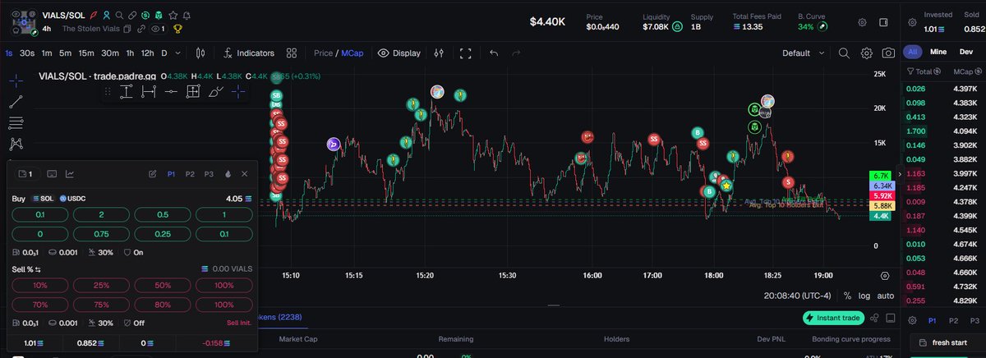This screenshot has height=358, width=986.
Task: Expand the timeframe dropdown chevron after D
Action: [179, 53]
